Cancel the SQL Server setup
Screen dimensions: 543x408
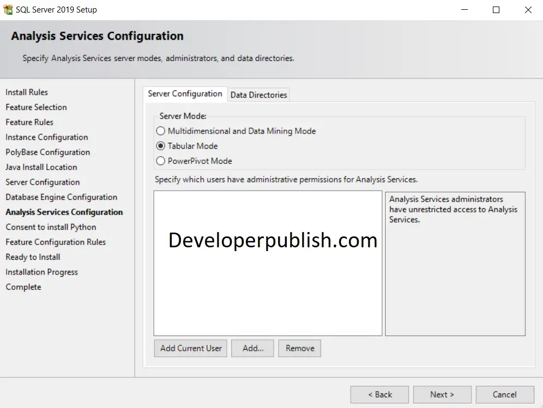point(505,394)
